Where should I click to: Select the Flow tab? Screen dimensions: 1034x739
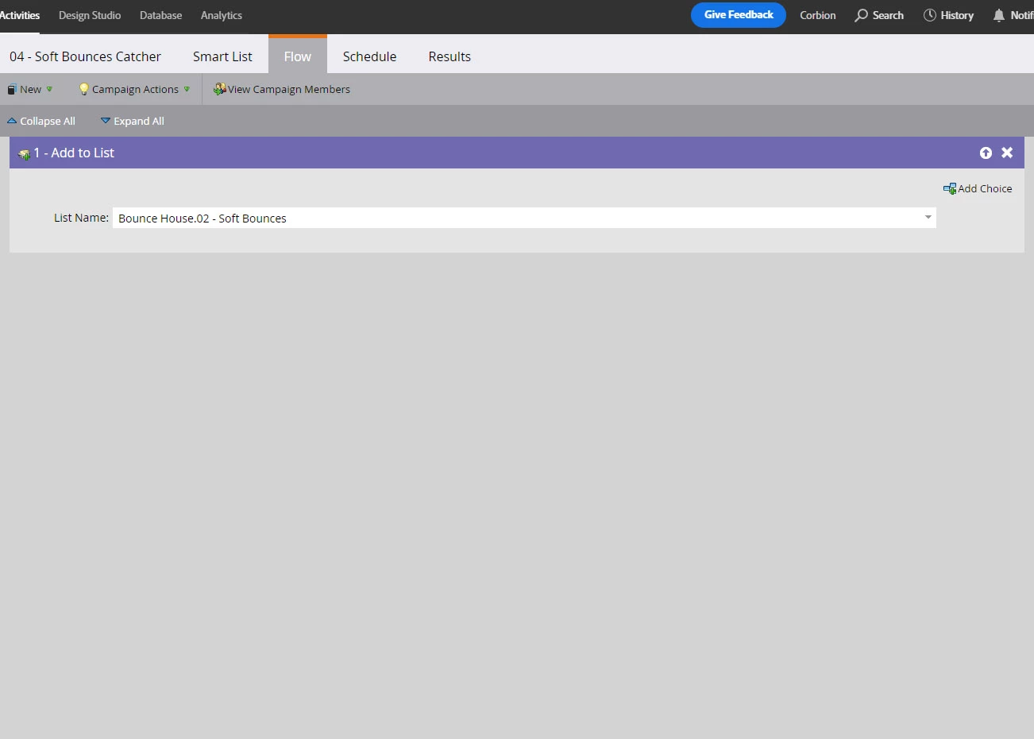[x=298, y=56]
